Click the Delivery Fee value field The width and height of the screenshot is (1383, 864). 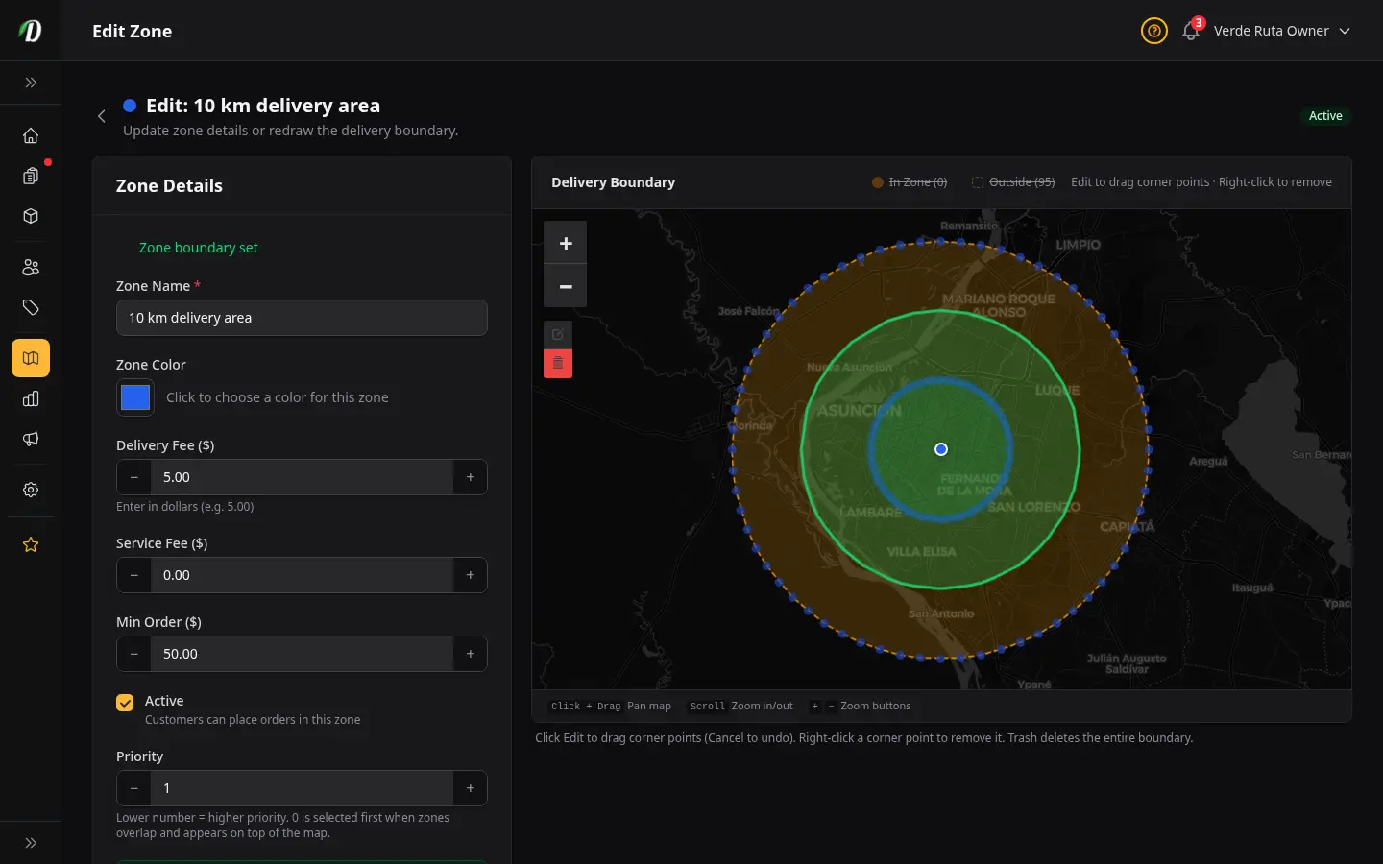[302, 477]
